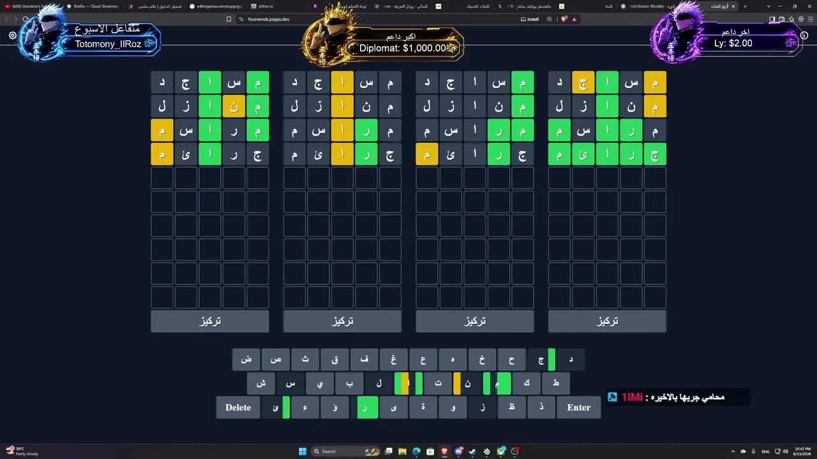Tap the ك key on the keyboard

[x=527, y=384]
